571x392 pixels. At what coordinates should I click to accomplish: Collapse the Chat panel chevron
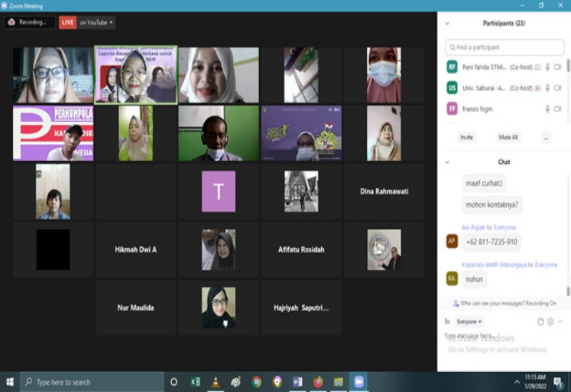[x=448, y=163]
